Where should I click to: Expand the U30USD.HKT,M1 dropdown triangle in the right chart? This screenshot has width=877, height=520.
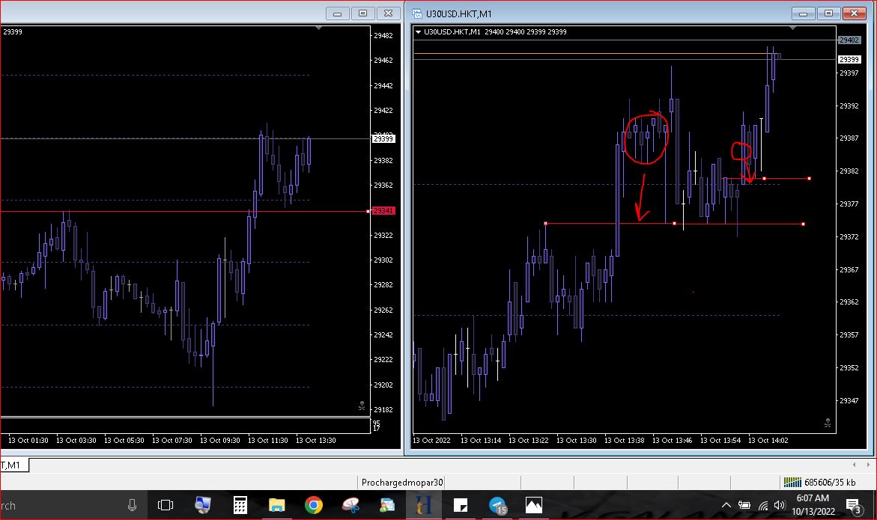pos(418,32)
